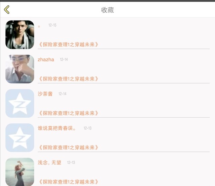Tap the star avatar beside 谁说莫把青春误。
This screenshot has width=215, height=186.
pyautogui.click(x=20, y=138)
